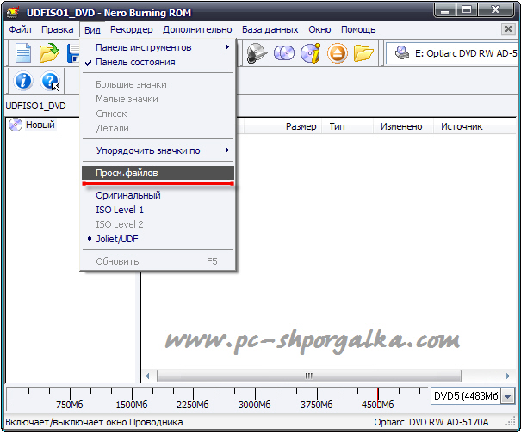This screenshot has width=521, height=434.
Task: Click the New compilation document icon
Action: point(23,53)
